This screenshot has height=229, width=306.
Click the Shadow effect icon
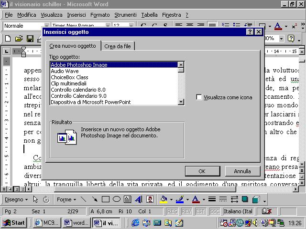(245, 199)
